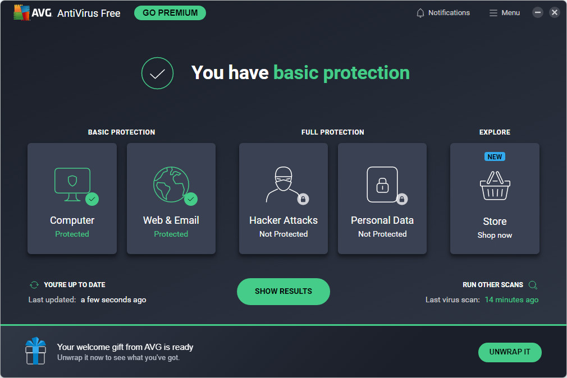Screen dimensions: 567x378
Task: Minimize the AVG window
Action: click(538, 12)
